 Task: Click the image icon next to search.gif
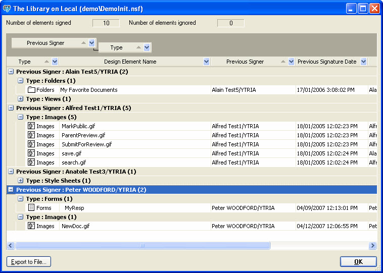(31, 162)
